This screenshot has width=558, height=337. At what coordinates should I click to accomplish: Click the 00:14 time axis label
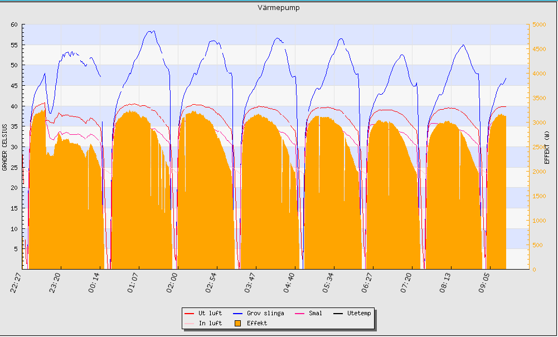click(x=96, y=282)
